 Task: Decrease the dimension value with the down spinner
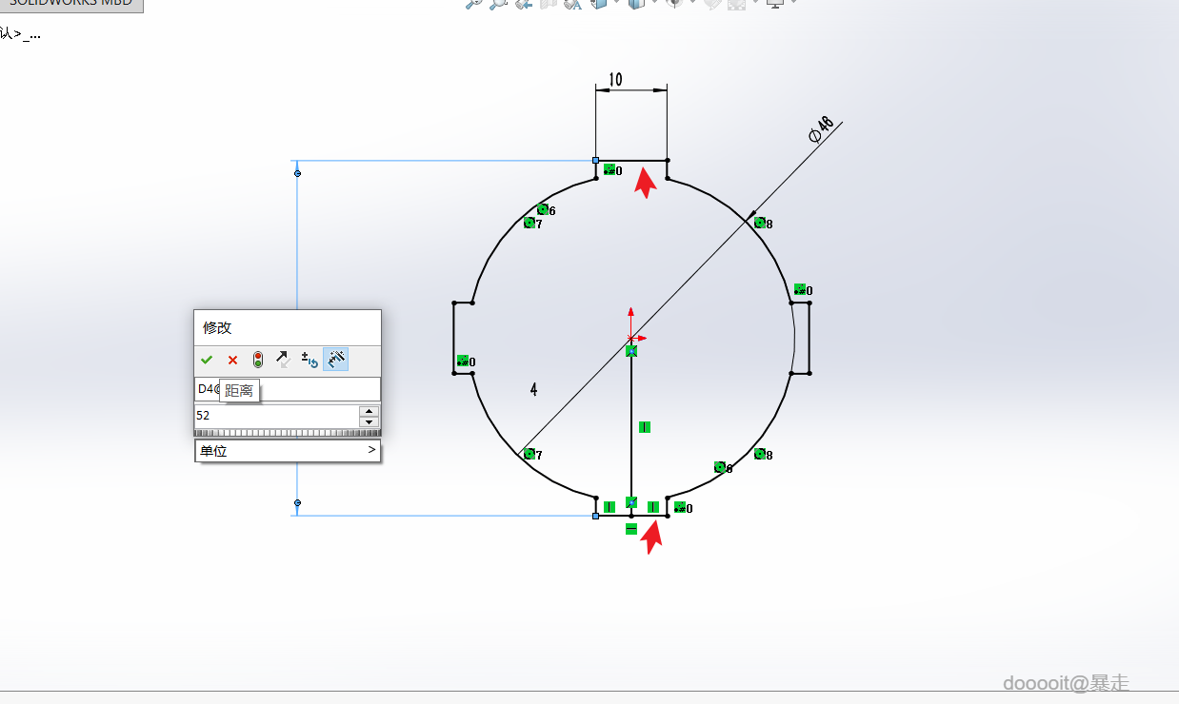(369, 421)
